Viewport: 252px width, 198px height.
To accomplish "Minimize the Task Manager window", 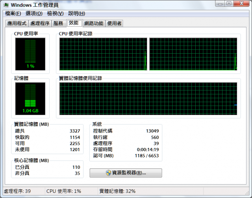I will (x=220, y=4).
